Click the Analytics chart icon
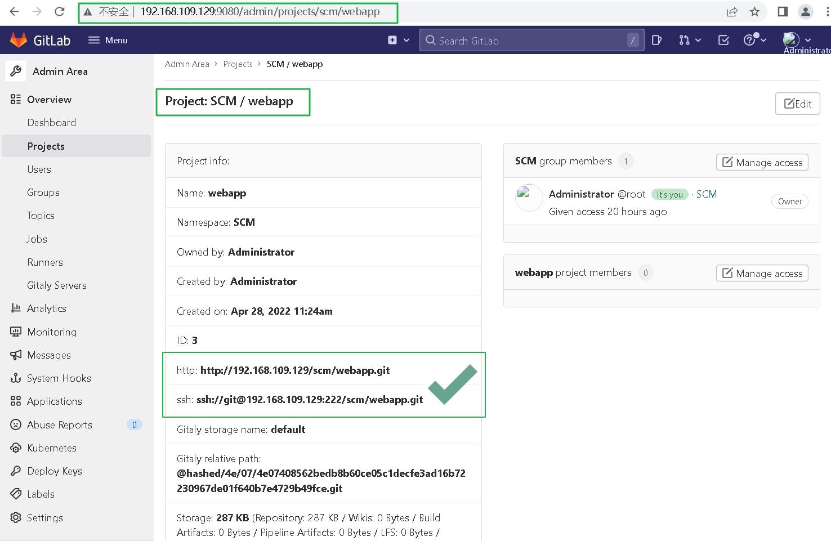The width and height of the screenshot is (831, 541). coord(16,308)
